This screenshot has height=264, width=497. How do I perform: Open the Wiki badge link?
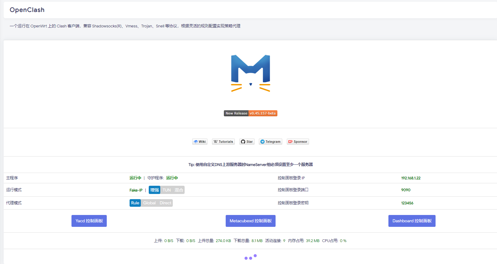(200, 142)
